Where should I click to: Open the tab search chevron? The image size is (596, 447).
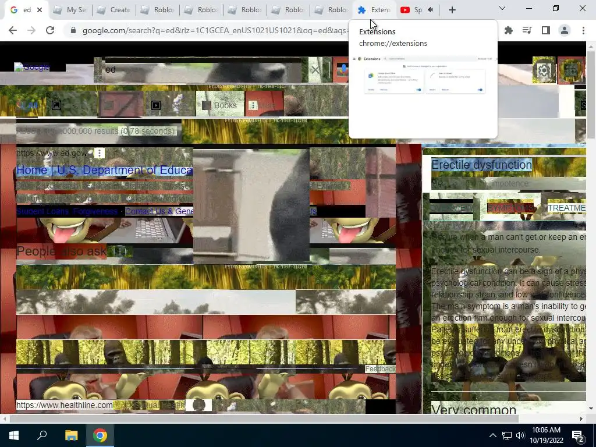coord(502,8)
